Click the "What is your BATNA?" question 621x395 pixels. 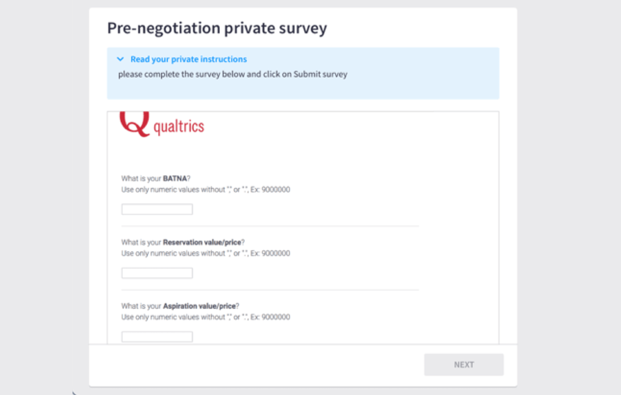click(x=155, y=179)
